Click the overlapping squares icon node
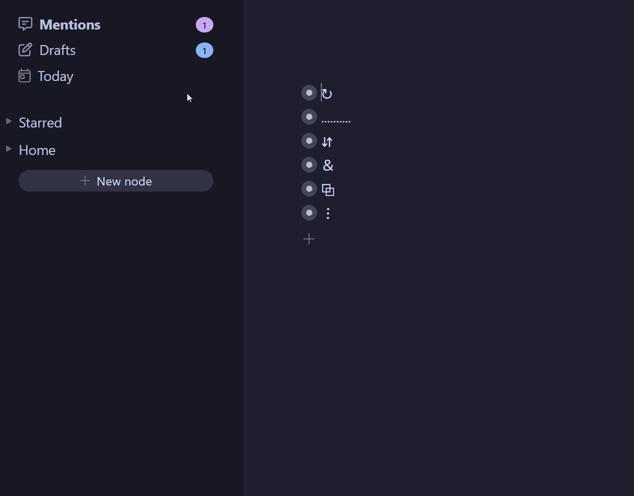634x496 pixels. pyautogui.click(x=328, y=190)
